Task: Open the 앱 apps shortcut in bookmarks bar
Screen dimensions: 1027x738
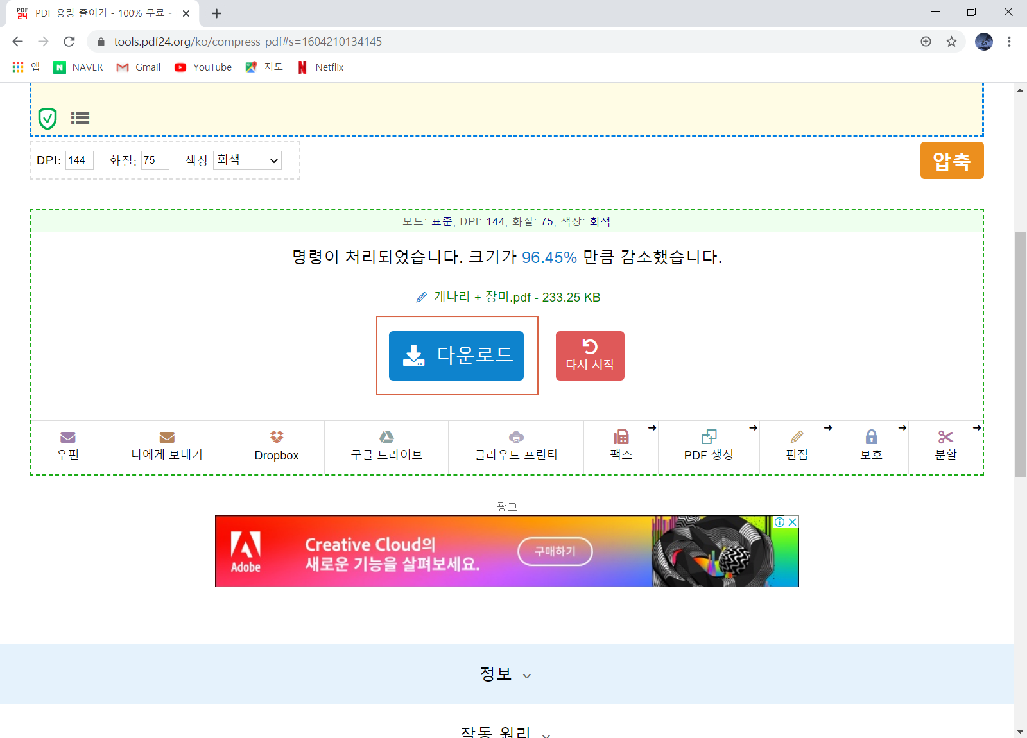Action: point(26,67)
